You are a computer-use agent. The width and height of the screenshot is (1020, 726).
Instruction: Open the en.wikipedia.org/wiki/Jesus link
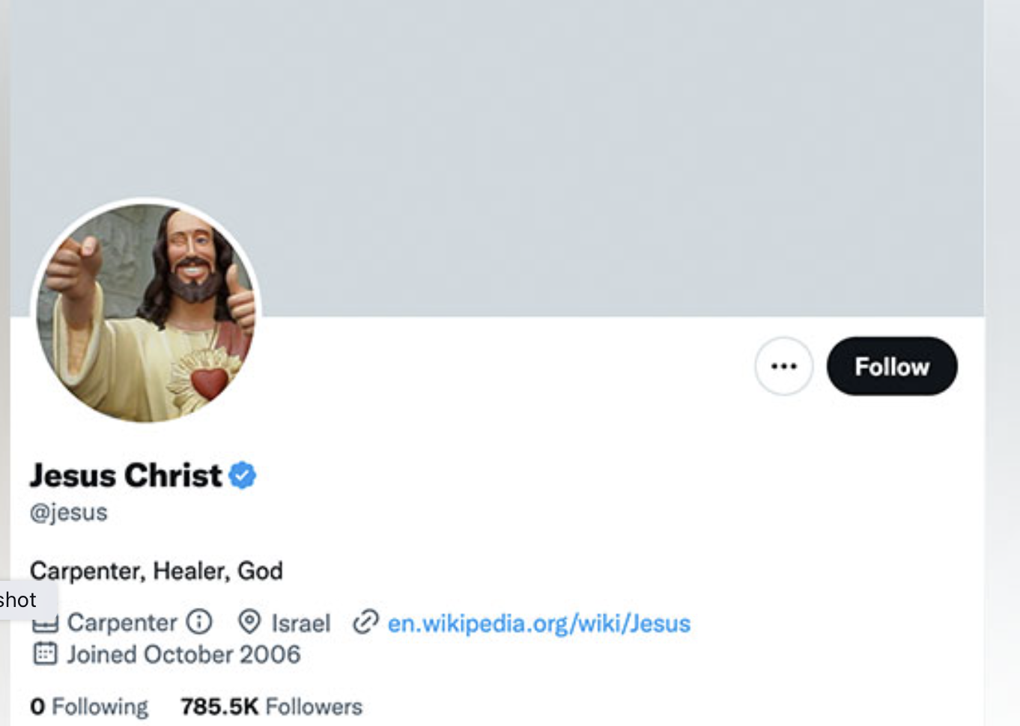(x=538, y=623)
